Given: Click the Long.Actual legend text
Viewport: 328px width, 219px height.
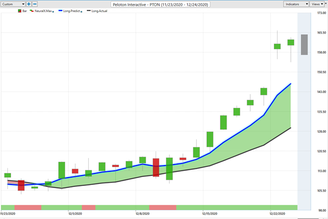Looking at the screenshot, I should [x=99, y=11].
